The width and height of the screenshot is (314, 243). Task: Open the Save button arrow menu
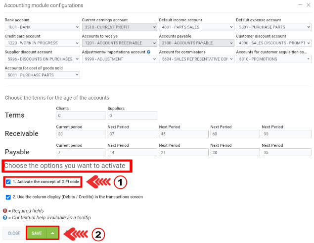[52, 233]
